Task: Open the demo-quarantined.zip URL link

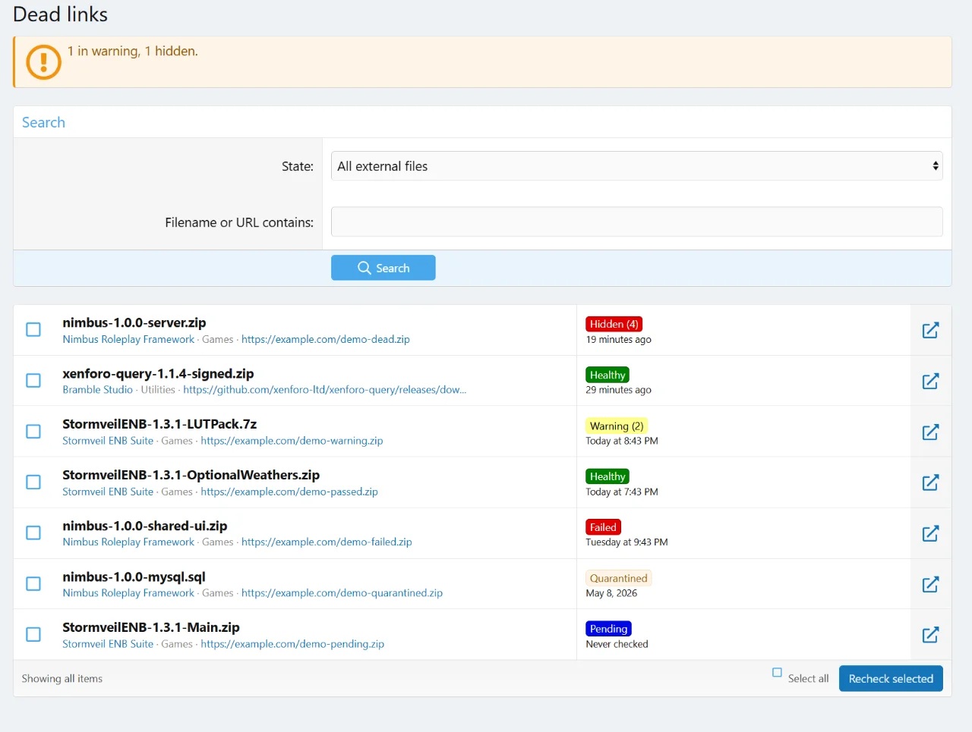Action: click(x=342, y=592)
